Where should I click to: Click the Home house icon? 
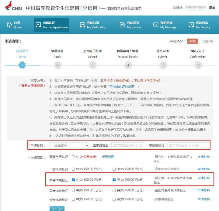point(9,25)
